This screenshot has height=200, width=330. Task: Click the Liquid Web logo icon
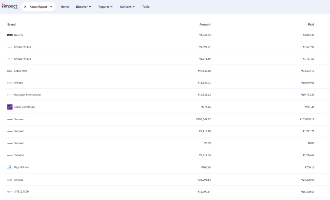pos(10,71)
